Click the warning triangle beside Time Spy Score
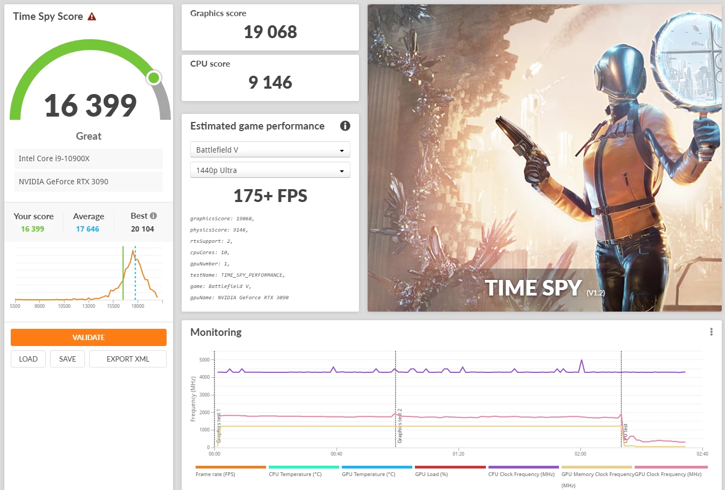 pos(92,17)
